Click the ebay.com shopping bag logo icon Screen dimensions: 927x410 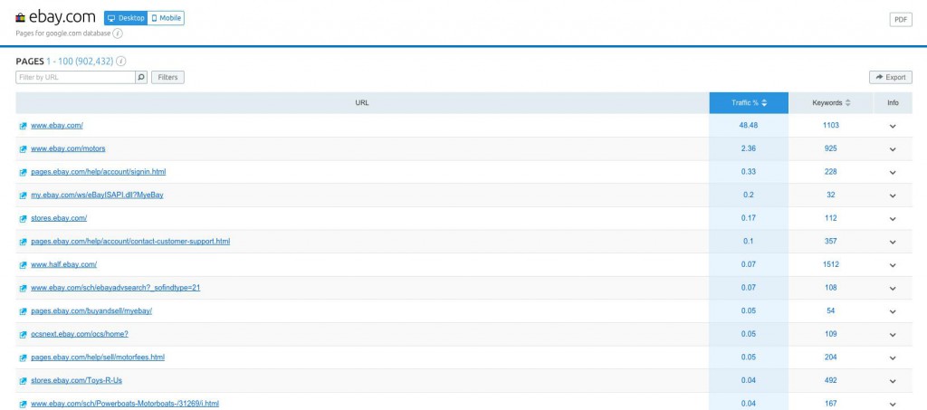click(x=20, y=18)
